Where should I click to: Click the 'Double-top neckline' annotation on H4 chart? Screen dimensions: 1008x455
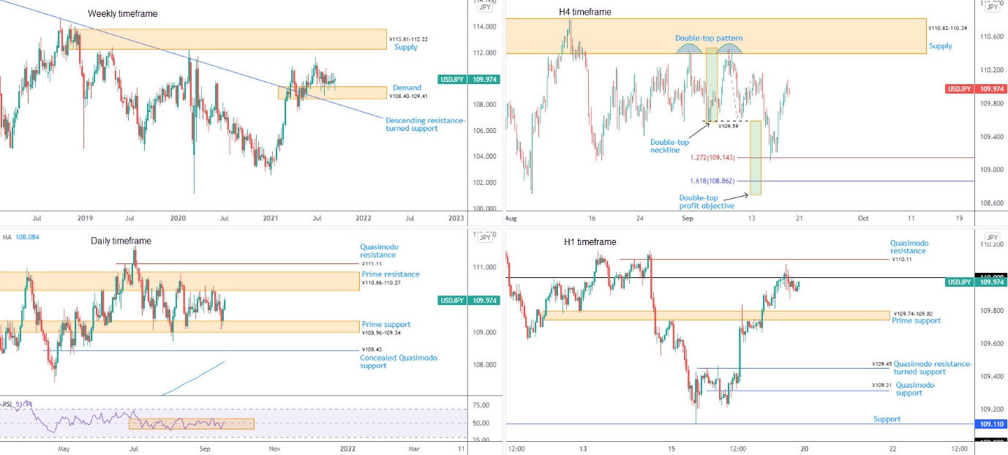point(669,146)
